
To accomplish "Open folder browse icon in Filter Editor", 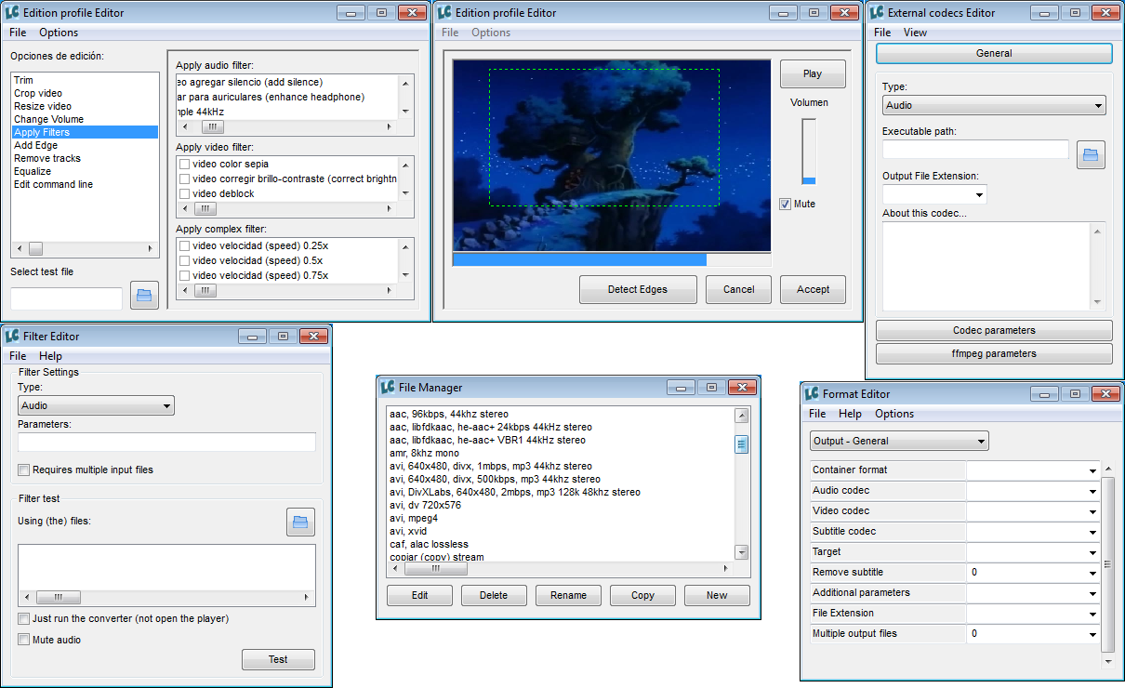I will [x=299, y=523].
